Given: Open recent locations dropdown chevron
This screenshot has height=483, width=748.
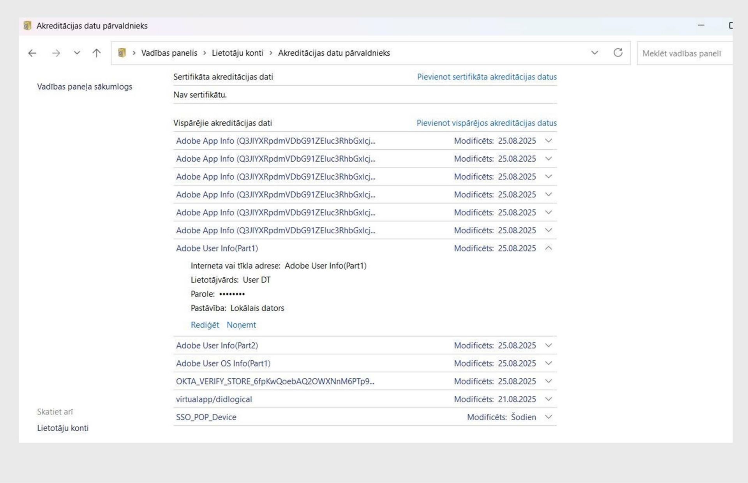Looking at the screenshot, I should [x=77, y=53].
